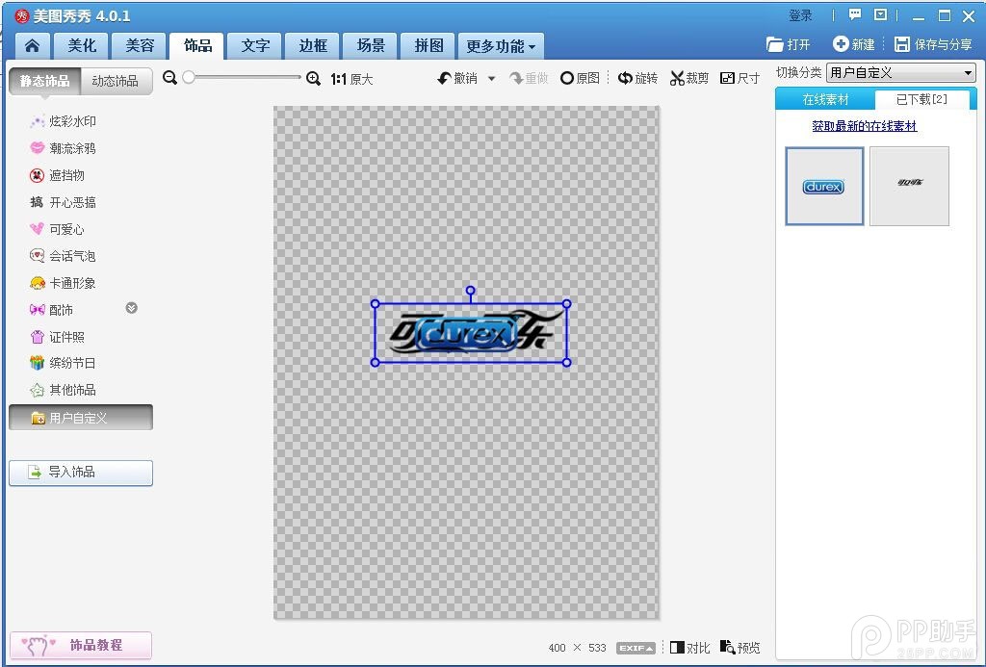This screenshot has height=667, width=986.
Task: Click the Home icon tab
Action: pos(33,45)
